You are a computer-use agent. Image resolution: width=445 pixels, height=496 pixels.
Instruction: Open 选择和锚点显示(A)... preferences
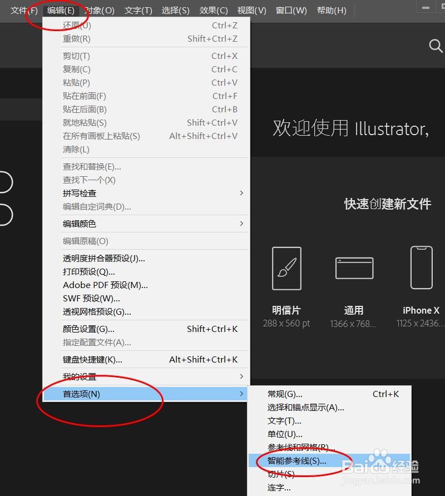click(x=330, y=408)
